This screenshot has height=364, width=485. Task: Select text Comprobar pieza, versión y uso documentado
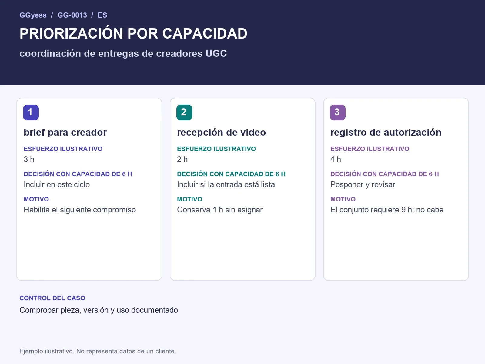click(99, 310)
